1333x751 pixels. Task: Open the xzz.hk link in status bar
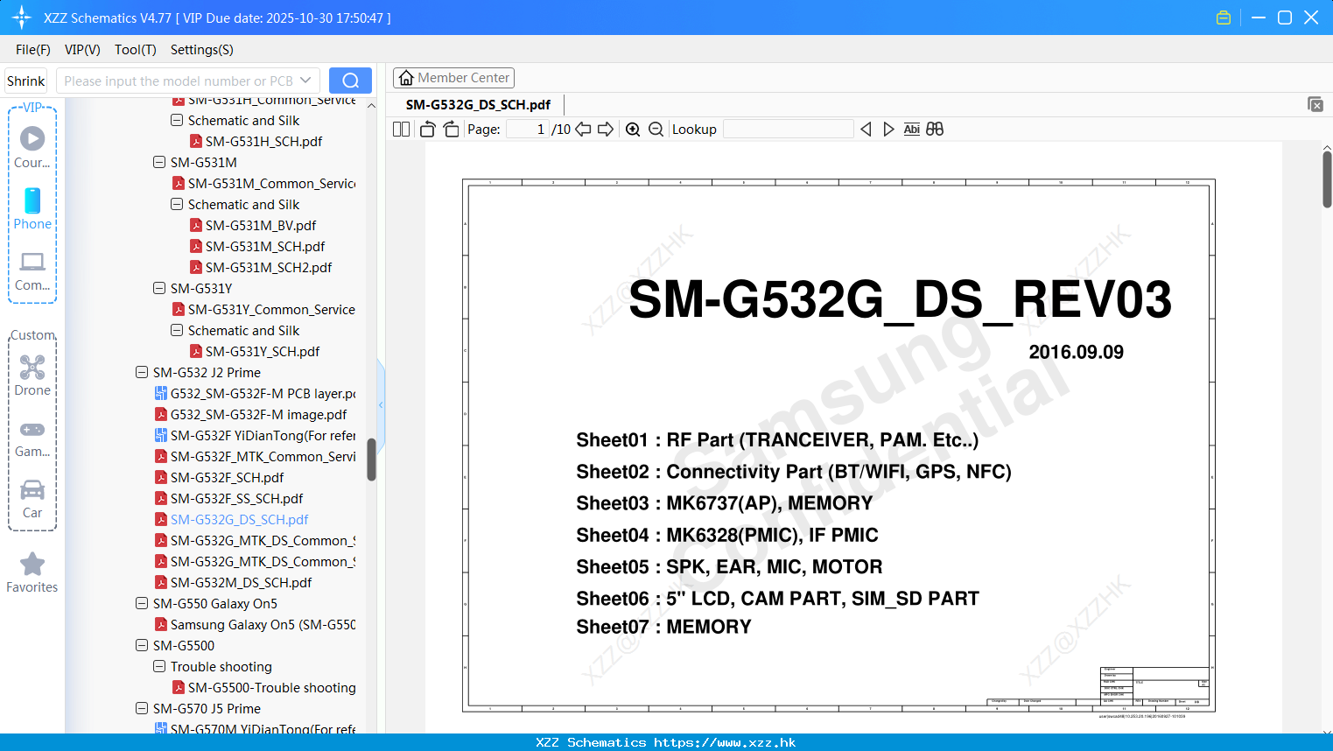tap(725, 742)
